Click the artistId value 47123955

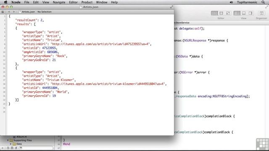(x=49, y=48)
